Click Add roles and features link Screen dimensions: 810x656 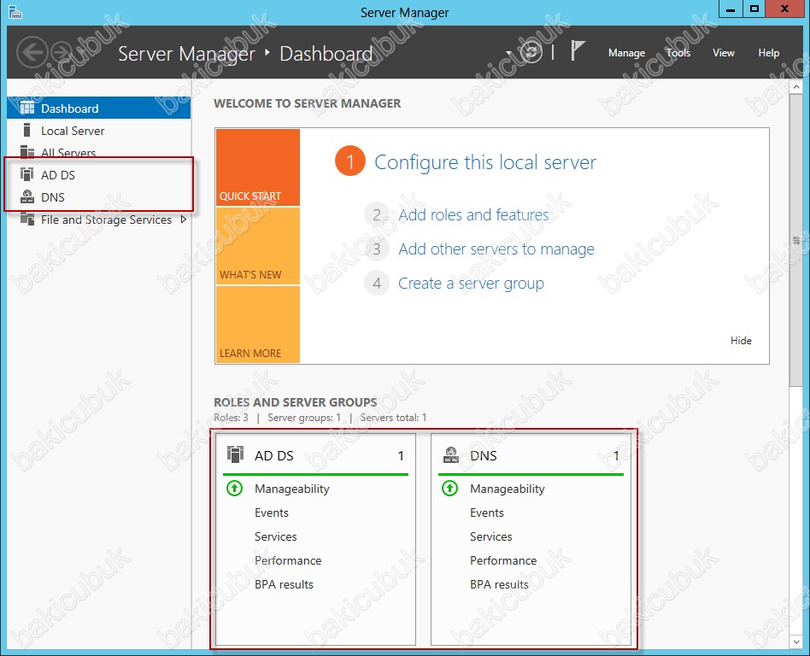click(473, 214)
